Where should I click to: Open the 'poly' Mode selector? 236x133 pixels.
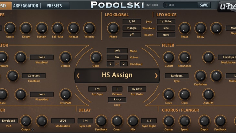117,50
